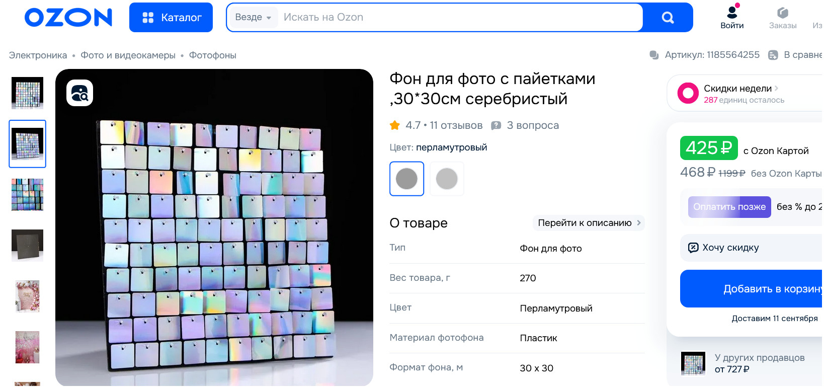Open the Везде search scope dropdown

(x=253, y=17)
